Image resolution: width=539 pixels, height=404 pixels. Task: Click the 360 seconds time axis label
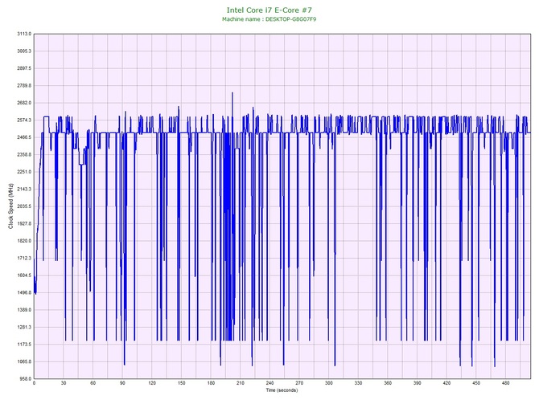click(388, 383)
